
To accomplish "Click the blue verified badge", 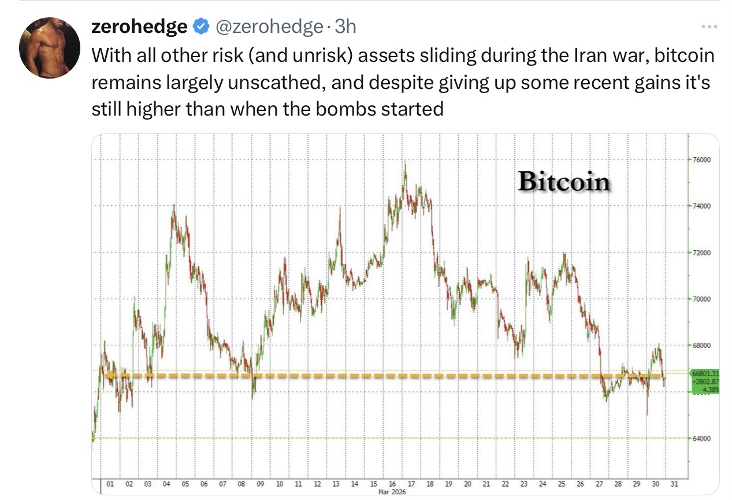I will [201, 27].
